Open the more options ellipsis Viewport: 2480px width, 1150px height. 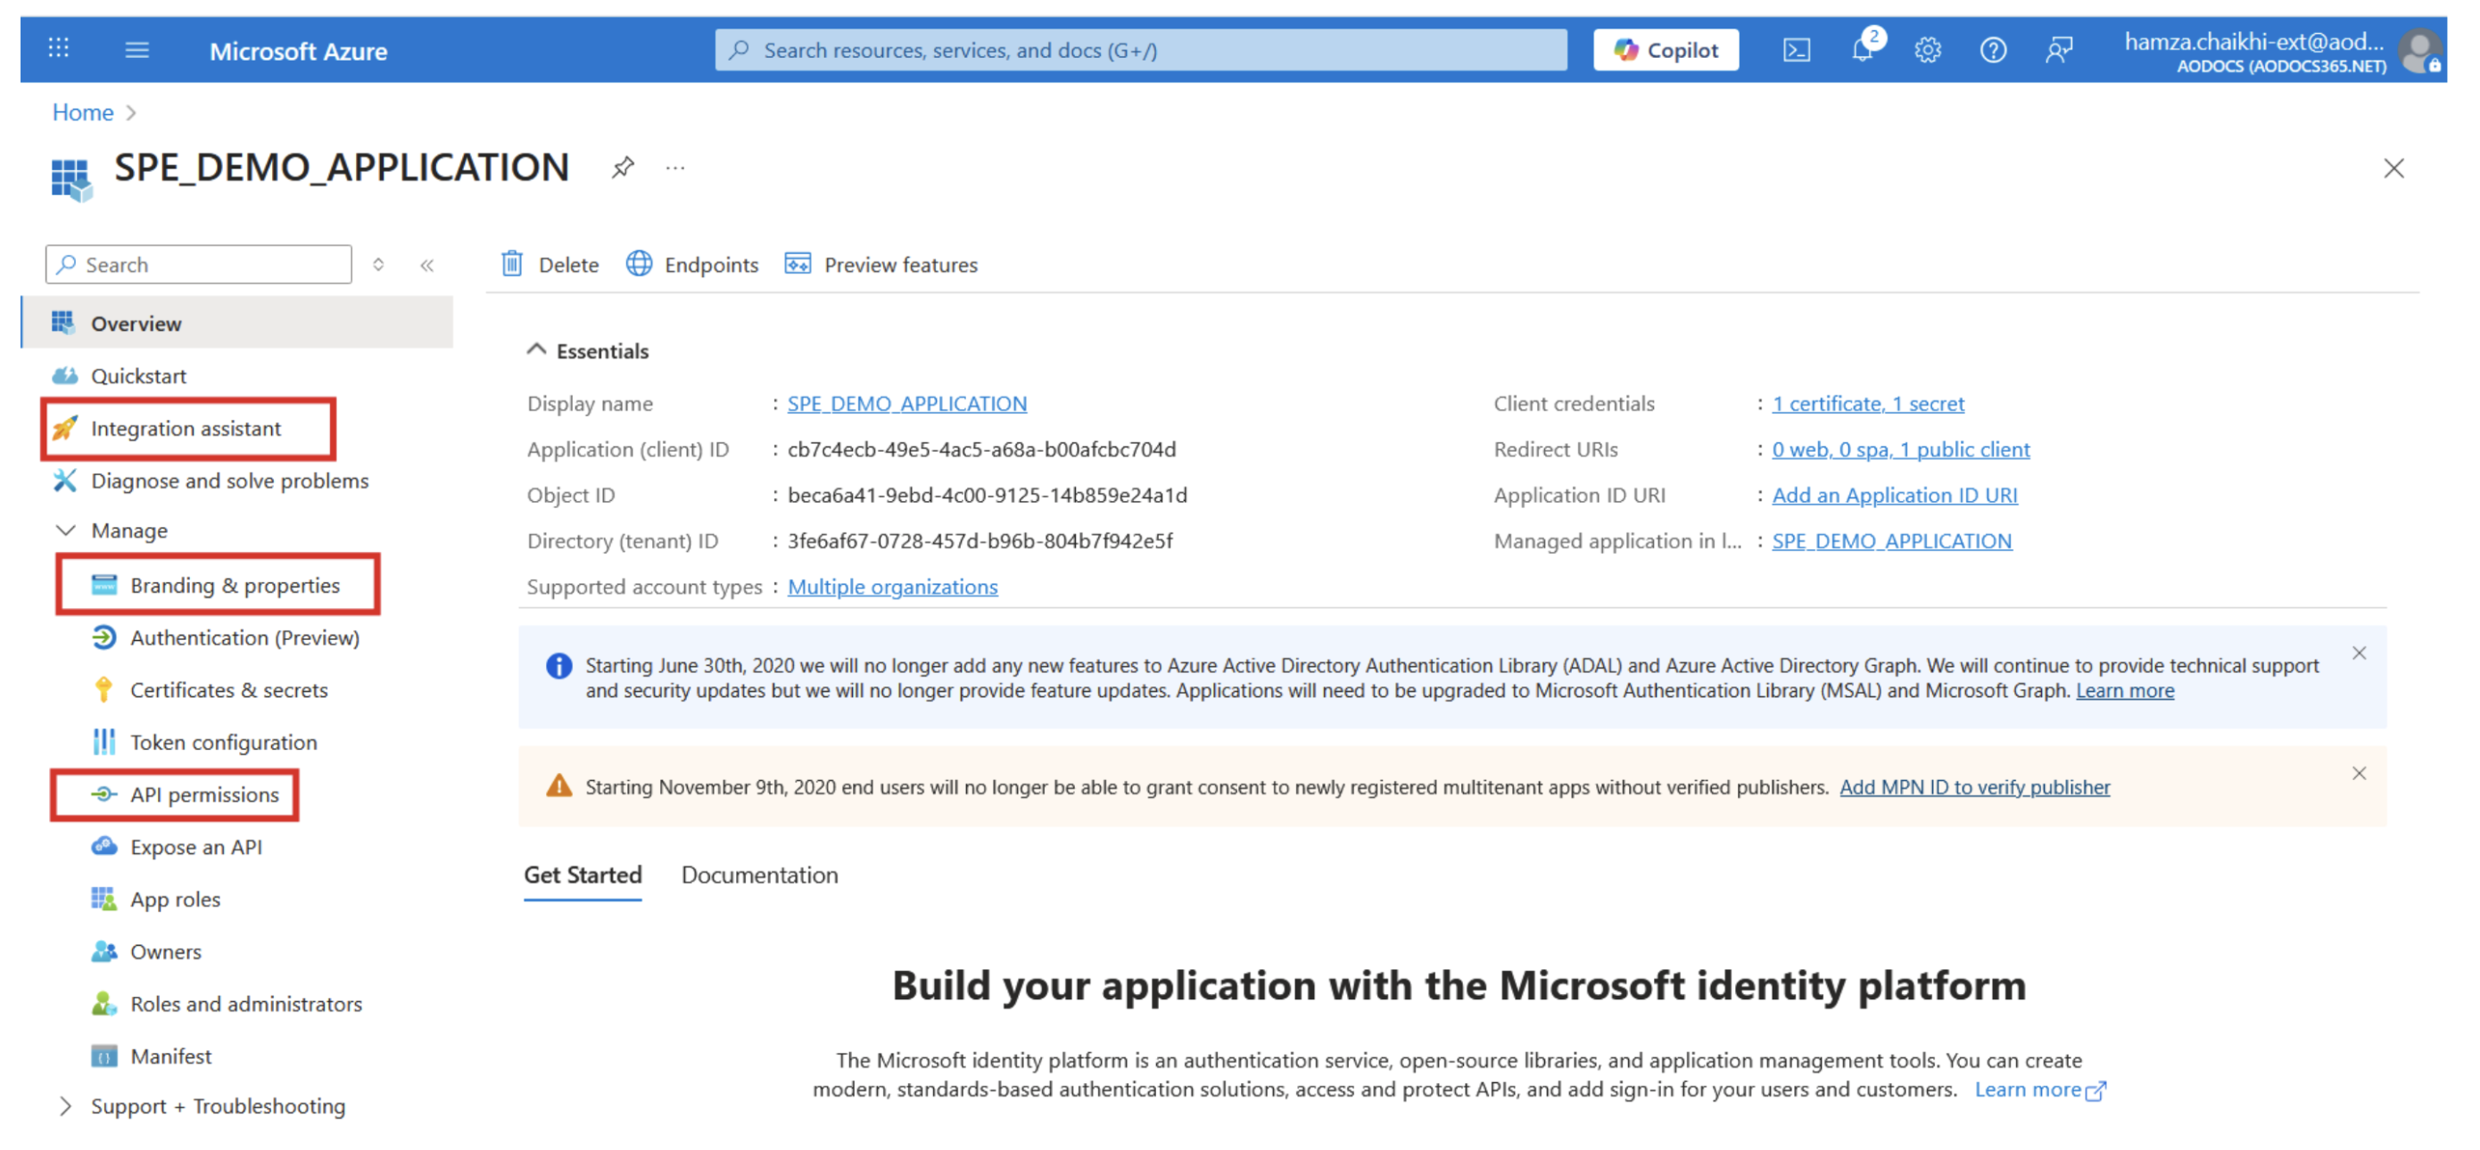coord(676,168)
